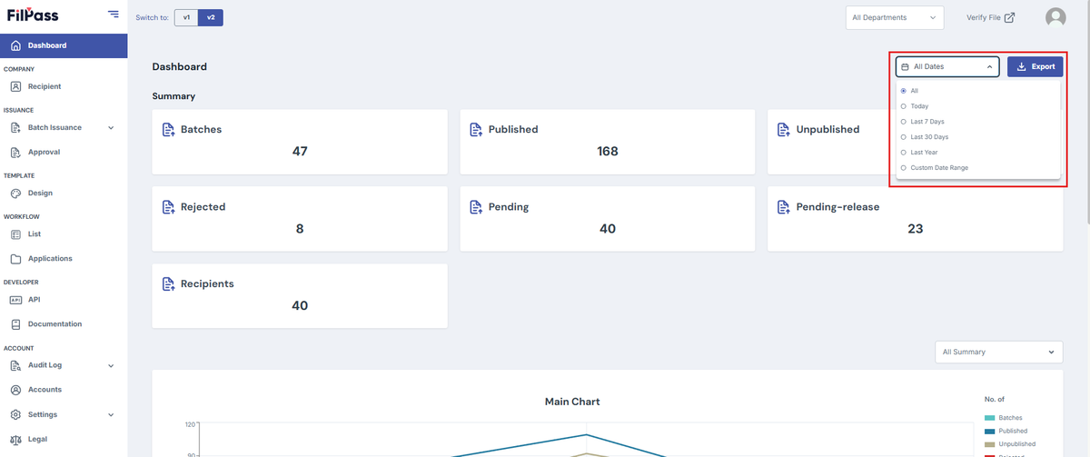Click the Unpublished card icon

(x=784, y=130)
